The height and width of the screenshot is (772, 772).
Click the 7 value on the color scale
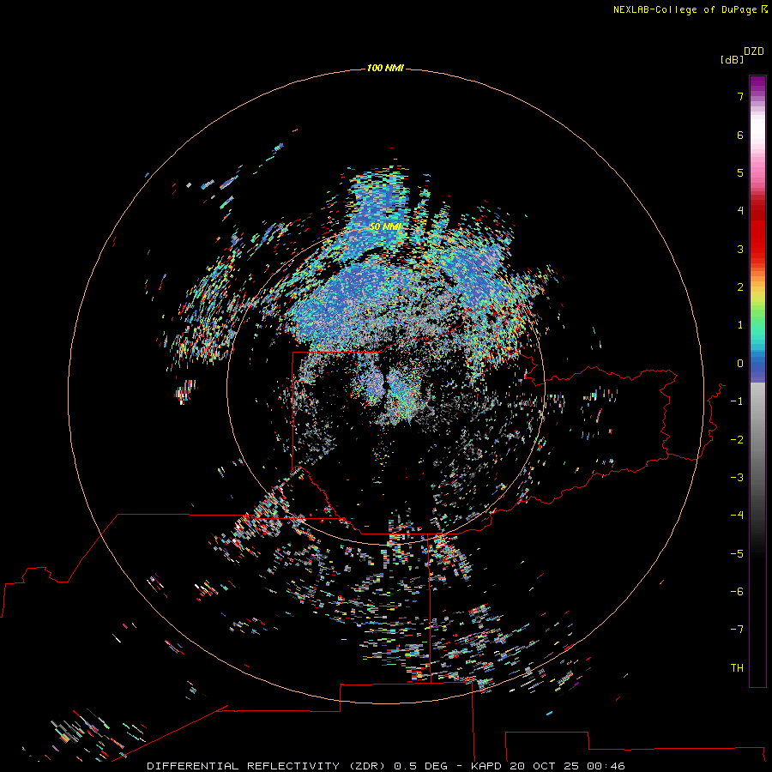(x=740, y=96)
